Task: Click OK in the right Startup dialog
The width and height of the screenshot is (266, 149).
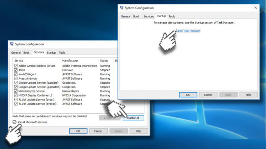Action: coord(188,95)
